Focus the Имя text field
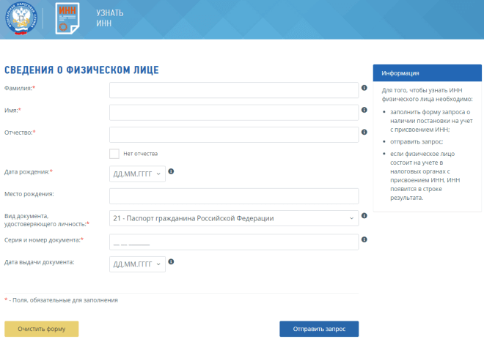This screenshot has height=339, width=484. pos(233,112)
